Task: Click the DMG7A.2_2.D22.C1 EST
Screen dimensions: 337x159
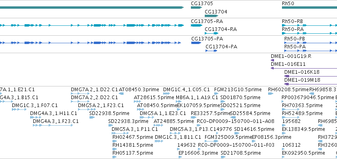Action: [x=80, y=102]
